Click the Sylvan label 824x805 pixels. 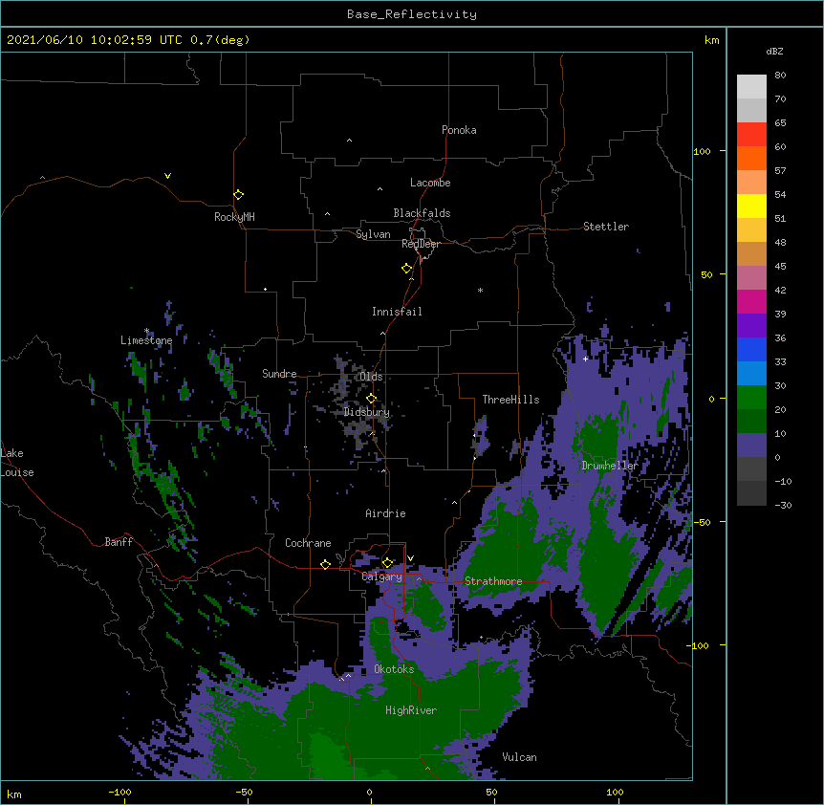tap(373, 234)
